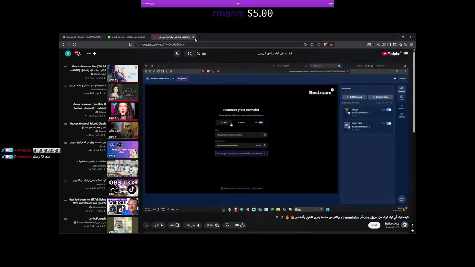475x267 pixels.
Task: Open options for George Wassouf video
Action: pos(65,123)
